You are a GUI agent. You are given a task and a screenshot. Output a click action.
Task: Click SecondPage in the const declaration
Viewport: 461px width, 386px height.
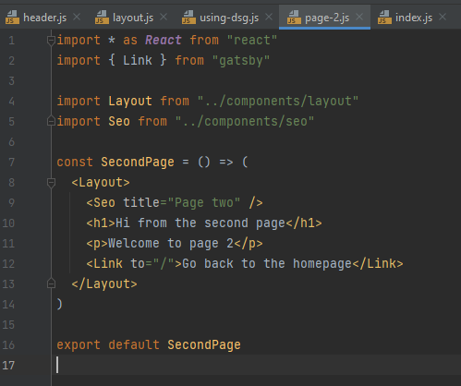pyautogui.click(x=138, y=163)
